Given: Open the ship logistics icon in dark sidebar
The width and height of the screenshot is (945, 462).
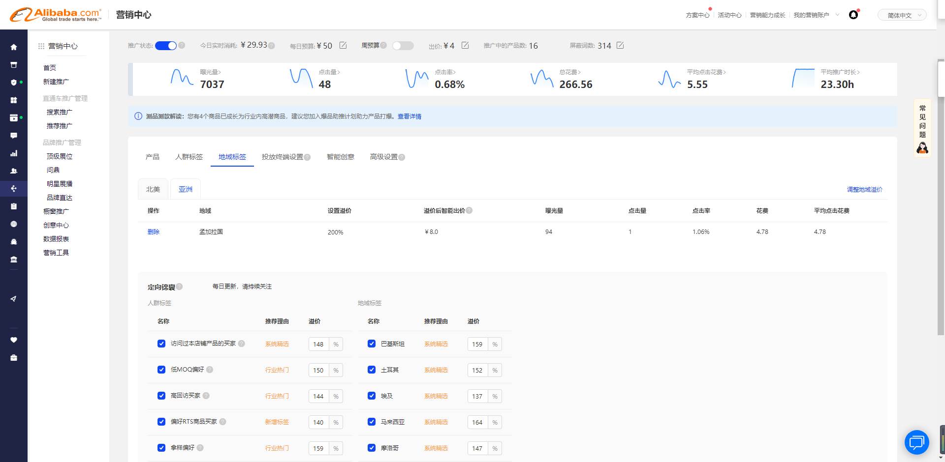Looking at the screenshot, I should click(x=14, y=242).
